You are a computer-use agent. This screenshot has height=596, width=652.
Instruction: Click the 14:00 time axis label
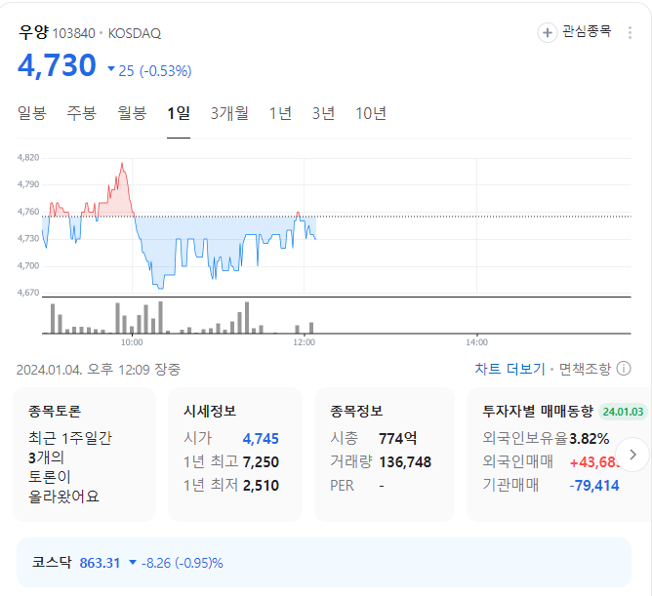pyautogui.click(x=476, y=342)
